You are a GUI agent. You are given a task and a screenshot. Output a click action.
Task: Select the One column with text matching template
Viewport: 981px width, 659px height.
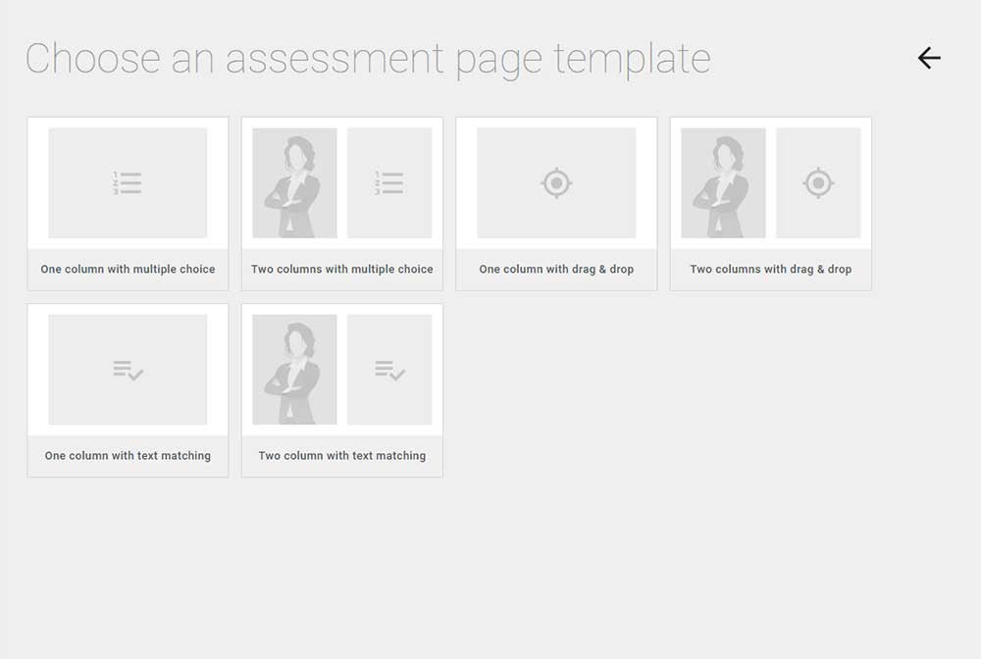coord(128,389)
